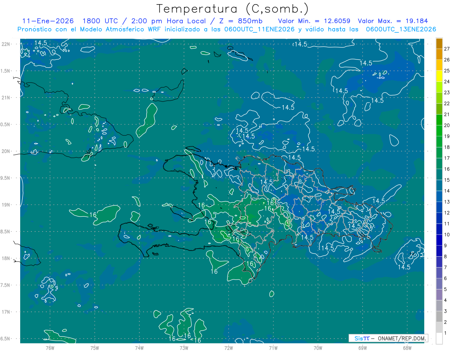
Task: Click the '19N' latitude label
Action: pos(6,205)
